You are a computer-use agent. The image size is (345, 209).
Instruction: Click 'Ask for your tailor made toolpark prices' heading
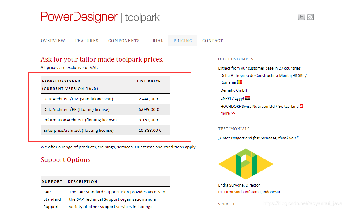point(102,59)
